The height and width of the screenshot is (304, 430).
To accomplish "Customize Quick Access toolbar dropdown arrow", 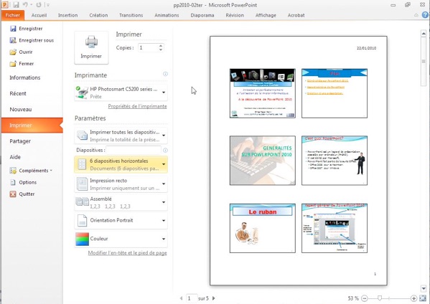I will (48, 5).
